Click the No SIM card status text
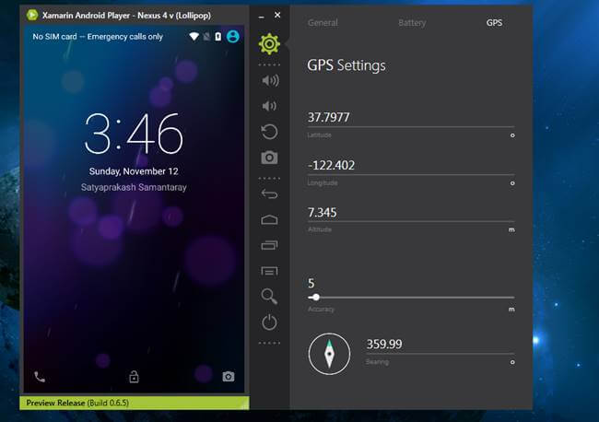Viewport: 599px width, 422px height. pos(98,37)
